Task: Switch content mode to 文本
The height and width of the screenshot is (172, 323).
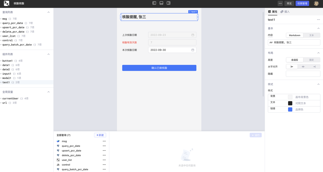Action: [x=311, y=35]
